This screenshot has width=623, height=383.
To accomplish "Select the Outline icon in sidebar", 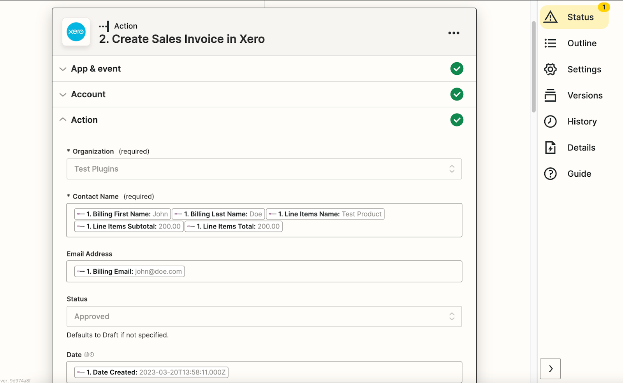I will (550, 43).
